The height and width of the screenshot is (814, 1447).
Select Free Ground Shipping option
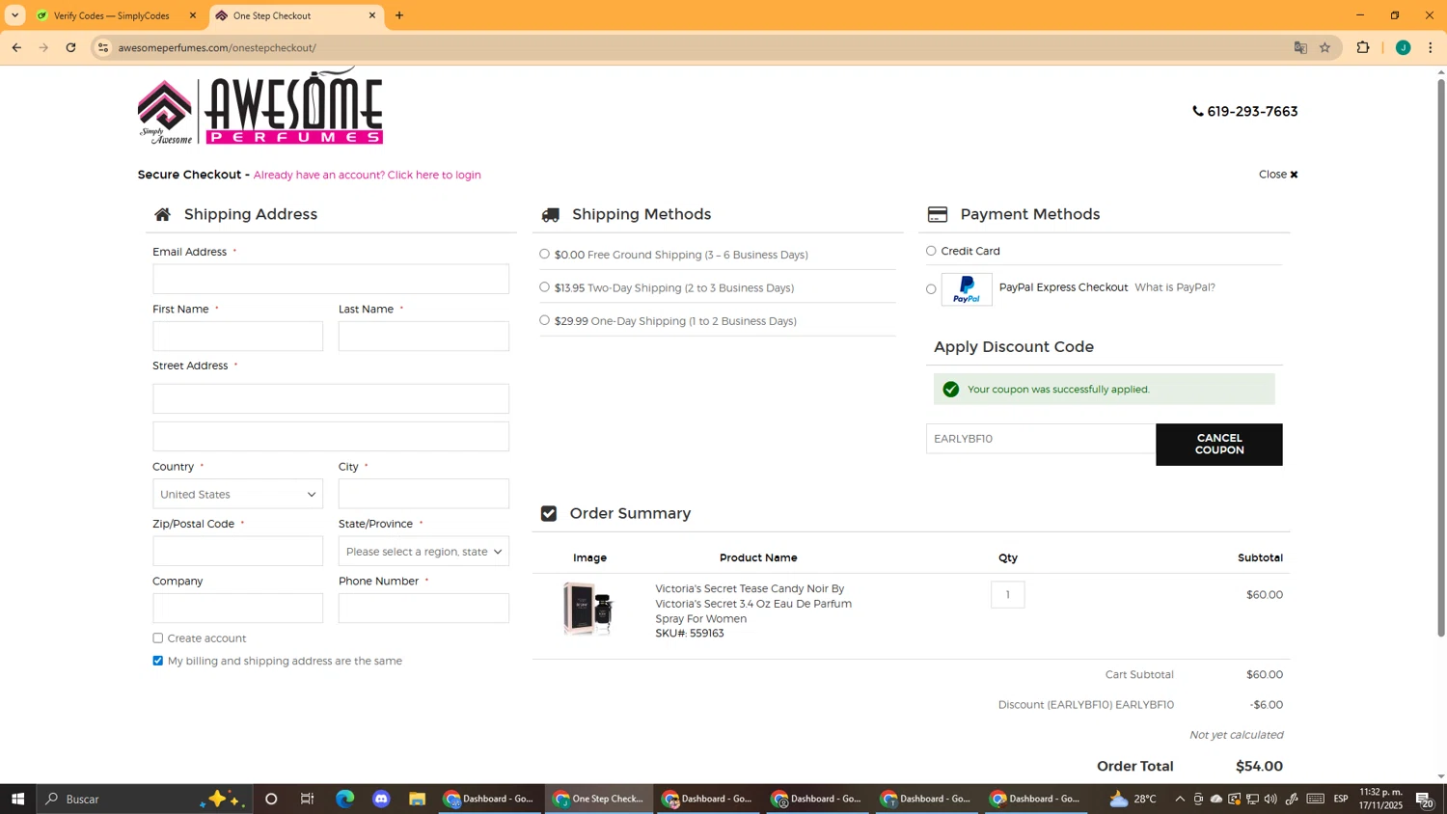pos(545,254)
